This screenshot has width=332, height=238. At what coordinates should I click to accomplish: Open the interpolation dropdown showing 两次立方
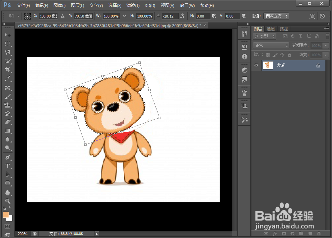coord(276,16)
